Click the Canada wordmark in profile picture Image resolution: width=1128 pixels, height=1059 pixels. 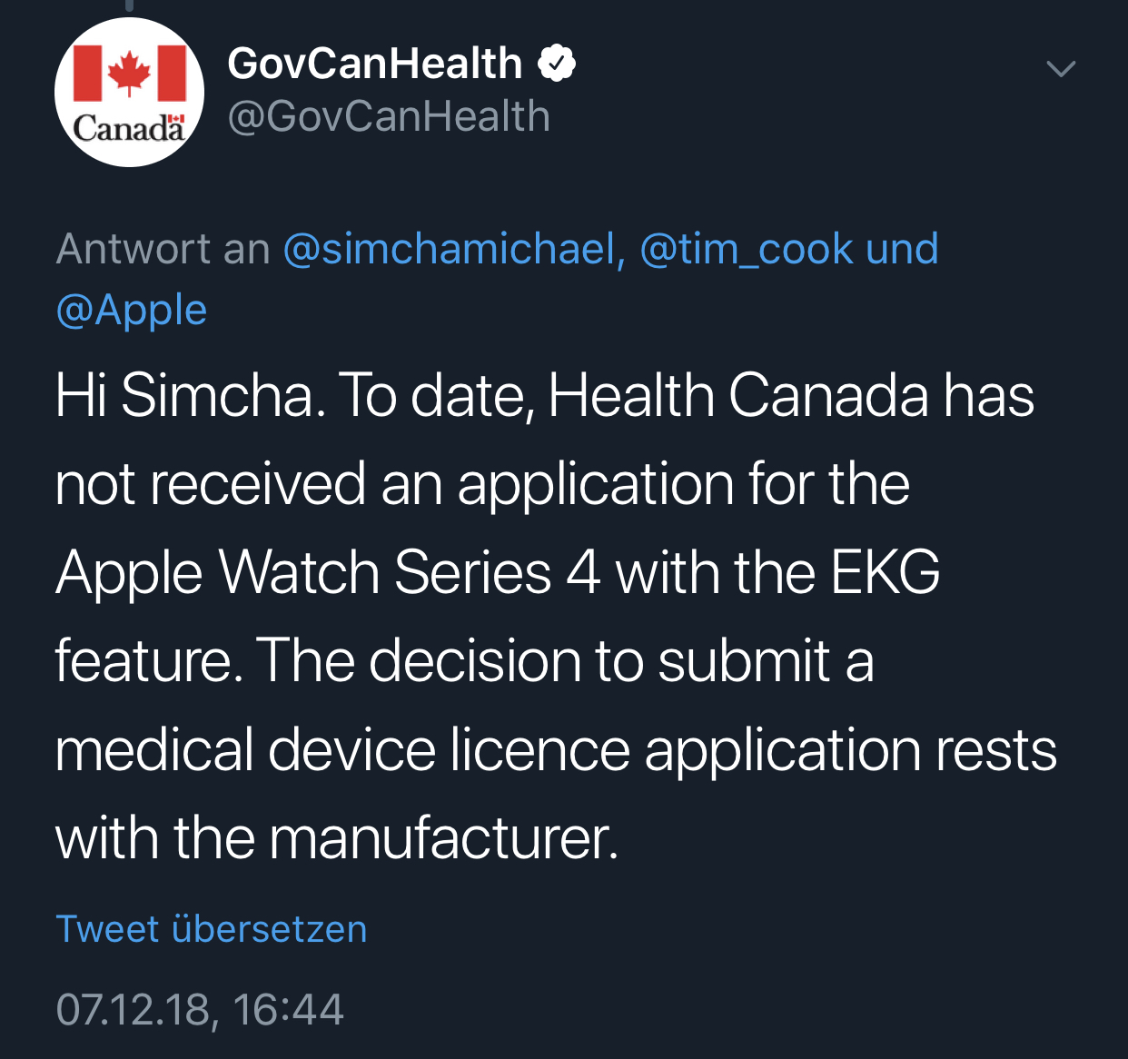(x=129, y=128)
